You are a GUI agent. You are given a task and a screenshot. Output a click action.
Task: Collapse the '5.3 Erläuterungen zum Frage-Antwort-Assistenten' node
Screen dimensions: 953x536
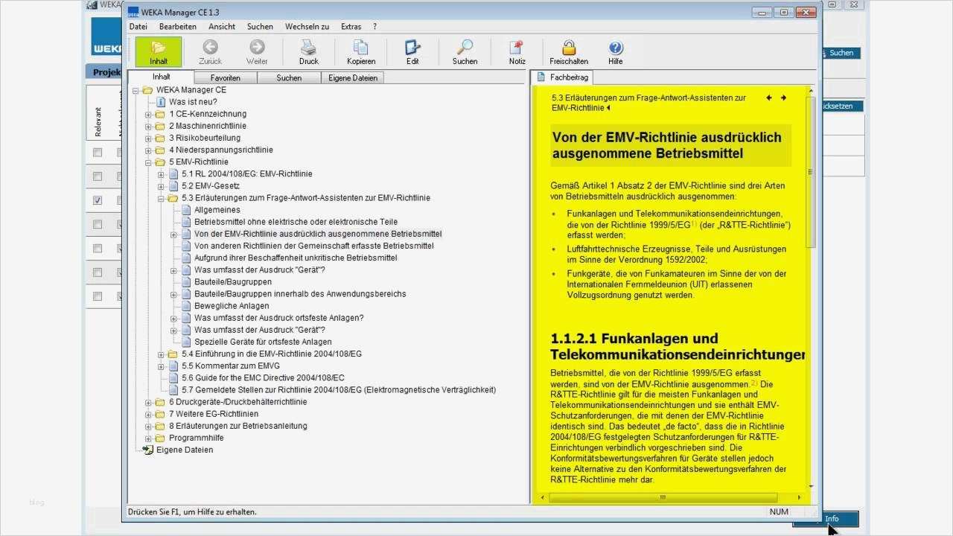161,198
